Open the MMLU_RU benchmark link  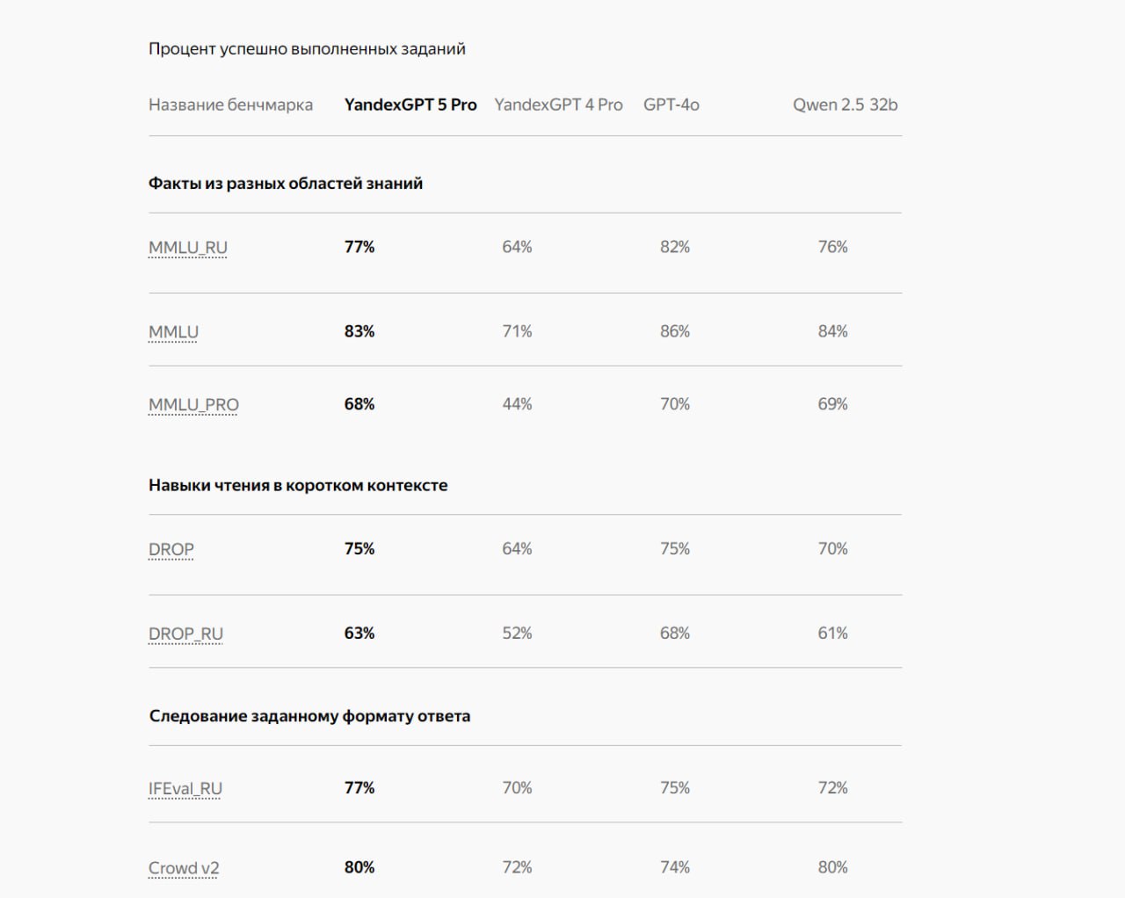187,248
